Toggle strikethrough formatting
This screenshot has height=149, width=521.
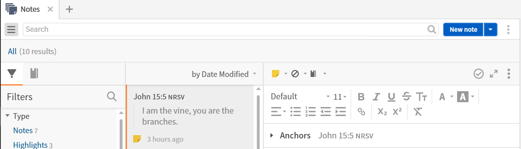[406, 97]
